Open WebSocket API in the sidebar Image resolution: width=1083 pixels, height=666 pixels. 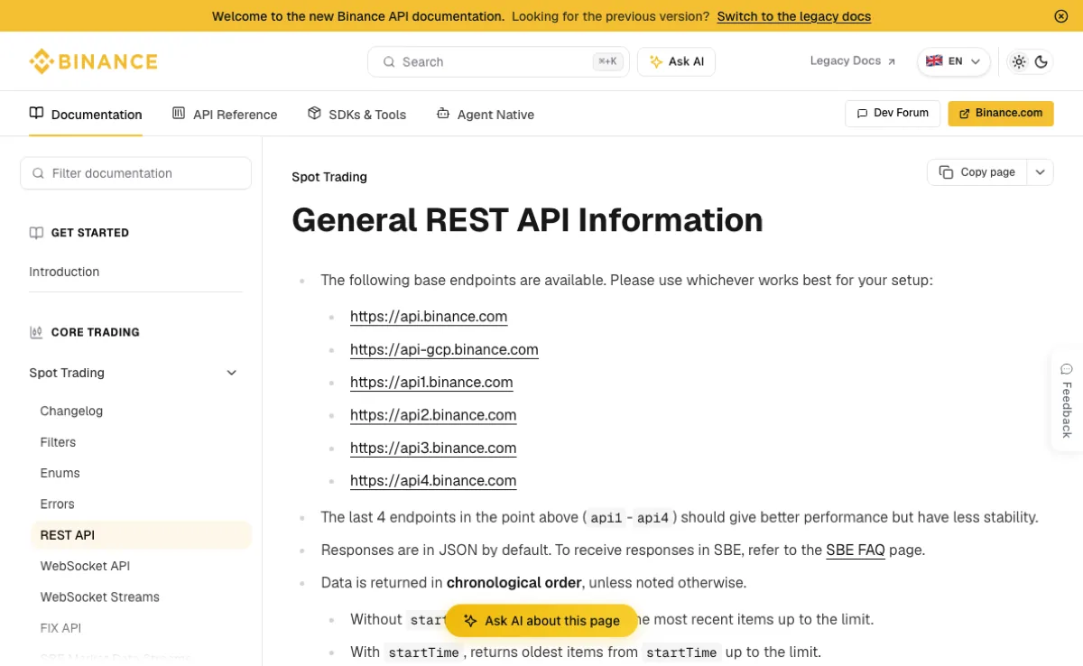[x=85, y=566]
